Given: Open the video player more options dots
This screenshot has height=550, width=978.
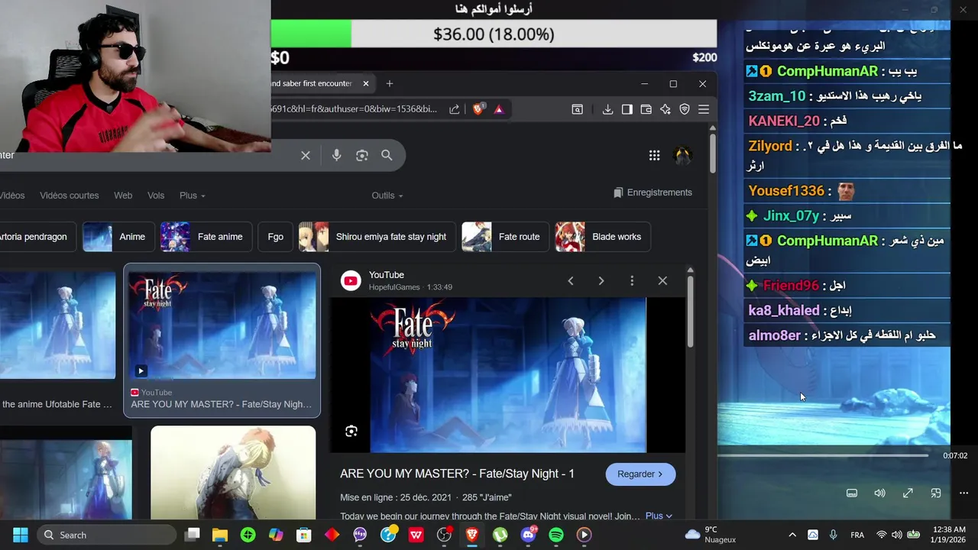Looking at the screenshot, I should click(963, 493).
